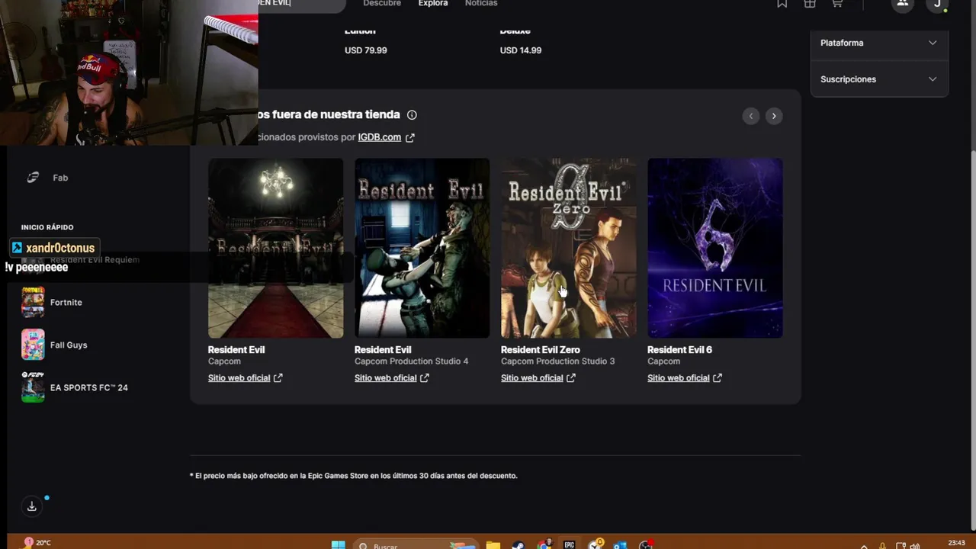Image resolution: width=976 pixels, height=549 pixels.
Task: Open 'Sitio web oficial' for Capcom Production Studio 4 game
Action: coord(391,378)
